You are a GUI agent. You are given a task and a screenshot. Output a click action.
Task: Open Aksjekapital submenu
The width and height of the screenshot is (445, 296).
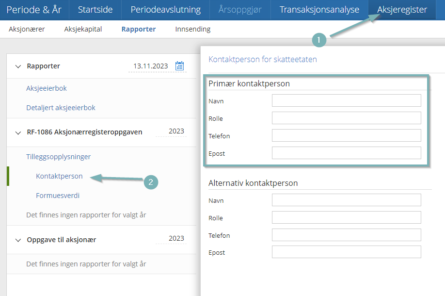click(83, 29)
